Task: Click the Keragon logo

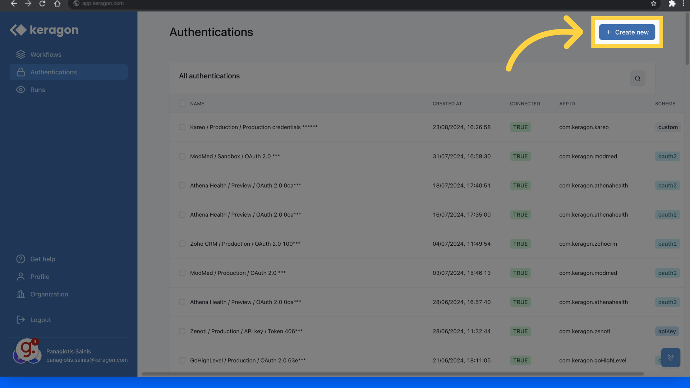Action: click(x=44, y=30)
